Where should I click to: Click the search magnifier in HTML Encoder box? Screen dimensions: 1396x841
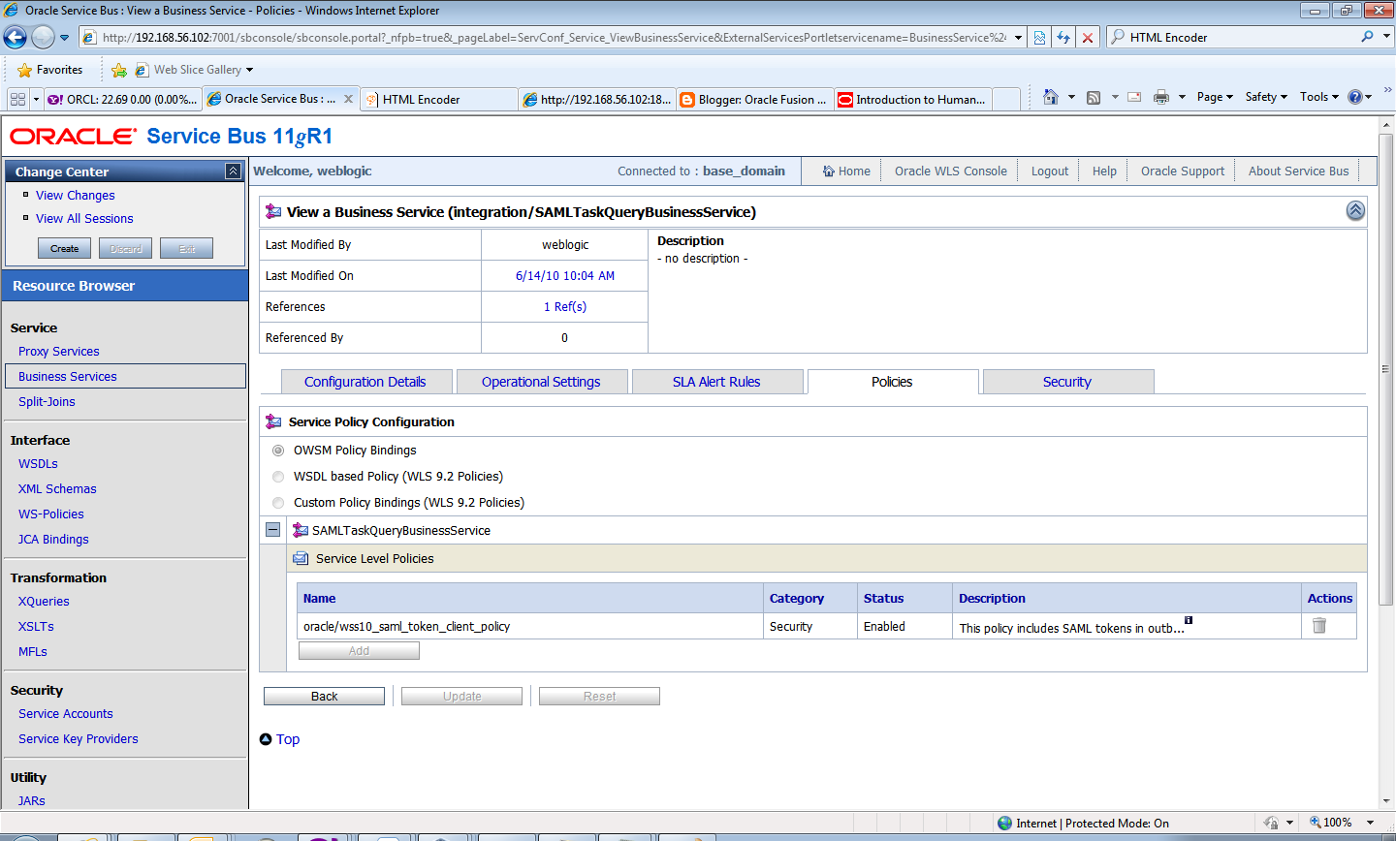[1367, 37]
